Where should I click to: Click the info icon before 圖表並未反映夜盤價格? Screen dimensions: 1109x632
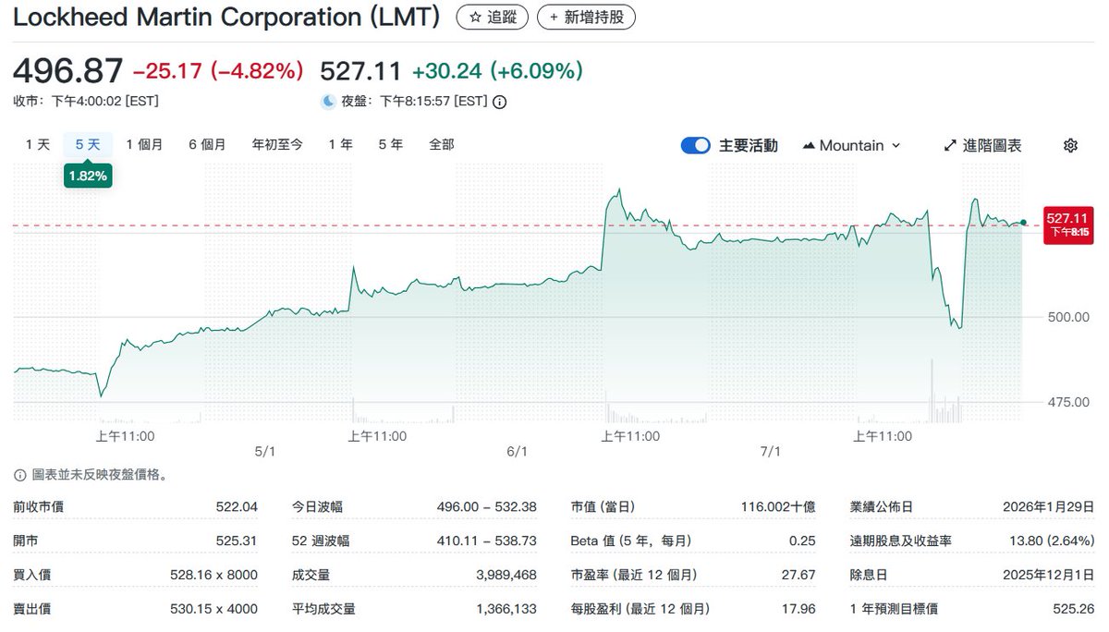[x=19, y=473]
